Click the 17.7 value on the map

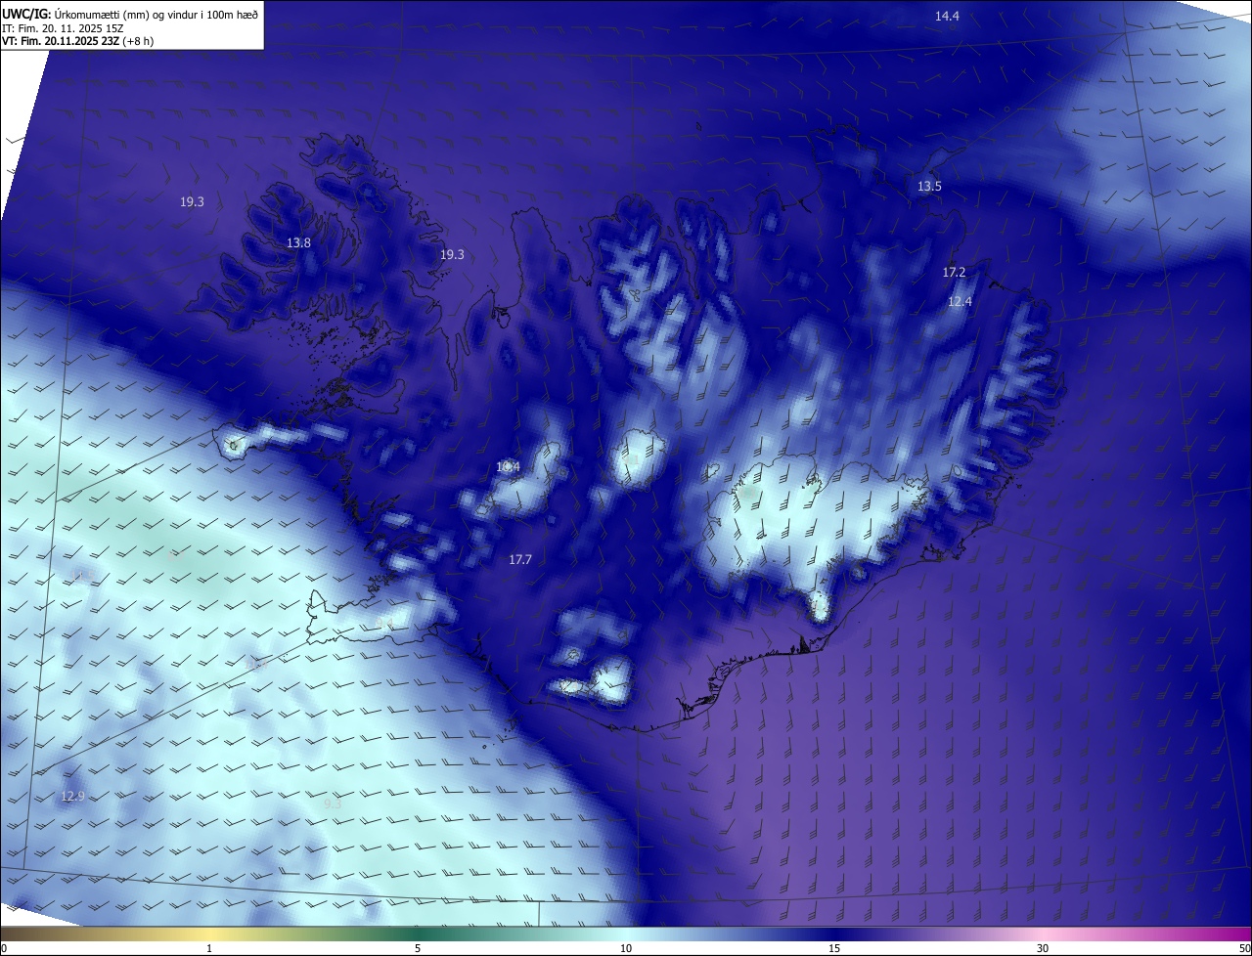520,559
